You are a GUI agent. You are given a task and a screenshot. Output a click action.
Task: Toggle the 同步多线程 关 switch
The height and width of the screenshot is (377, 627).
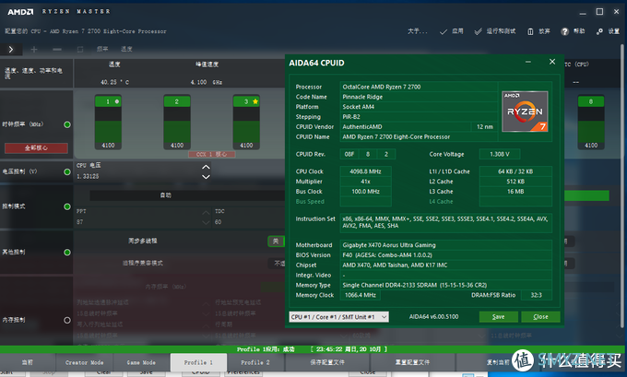[276, 242]
